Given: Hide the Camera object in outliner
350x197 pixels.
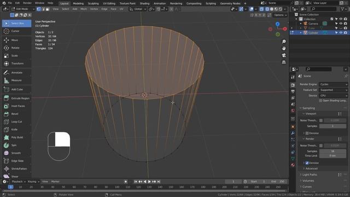Looking at the screenshot, I should pos(341,24).
